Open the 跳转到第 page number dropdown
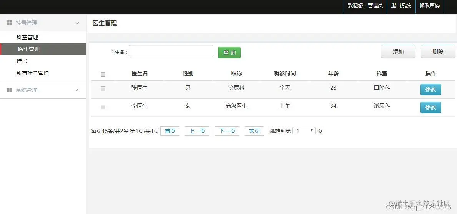The height and width of the screenshot is (214, 457). point(304,131)
